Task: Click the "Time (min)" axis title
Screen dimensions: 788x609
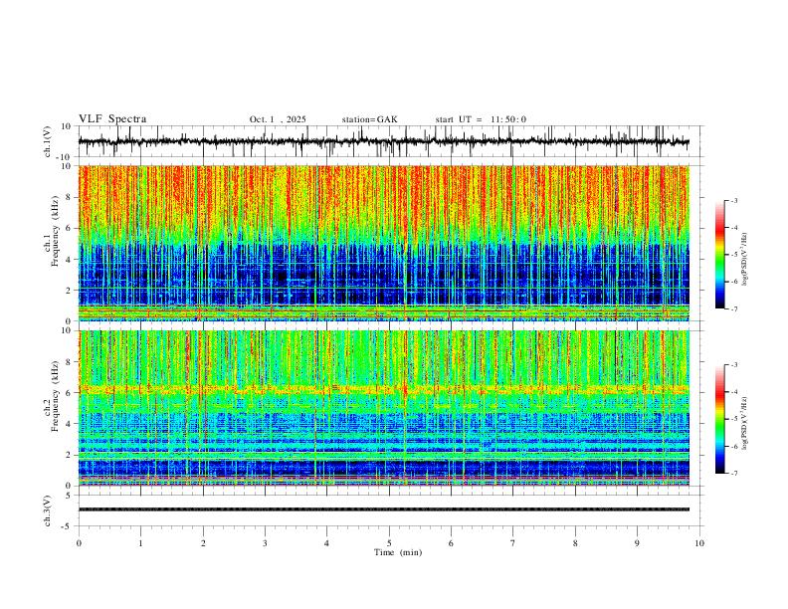Action: (x=398, y=552)
